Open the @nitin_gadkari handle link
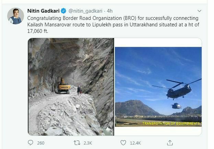The width and height of the screenshot is (214, 149). (x=85, y=11)
